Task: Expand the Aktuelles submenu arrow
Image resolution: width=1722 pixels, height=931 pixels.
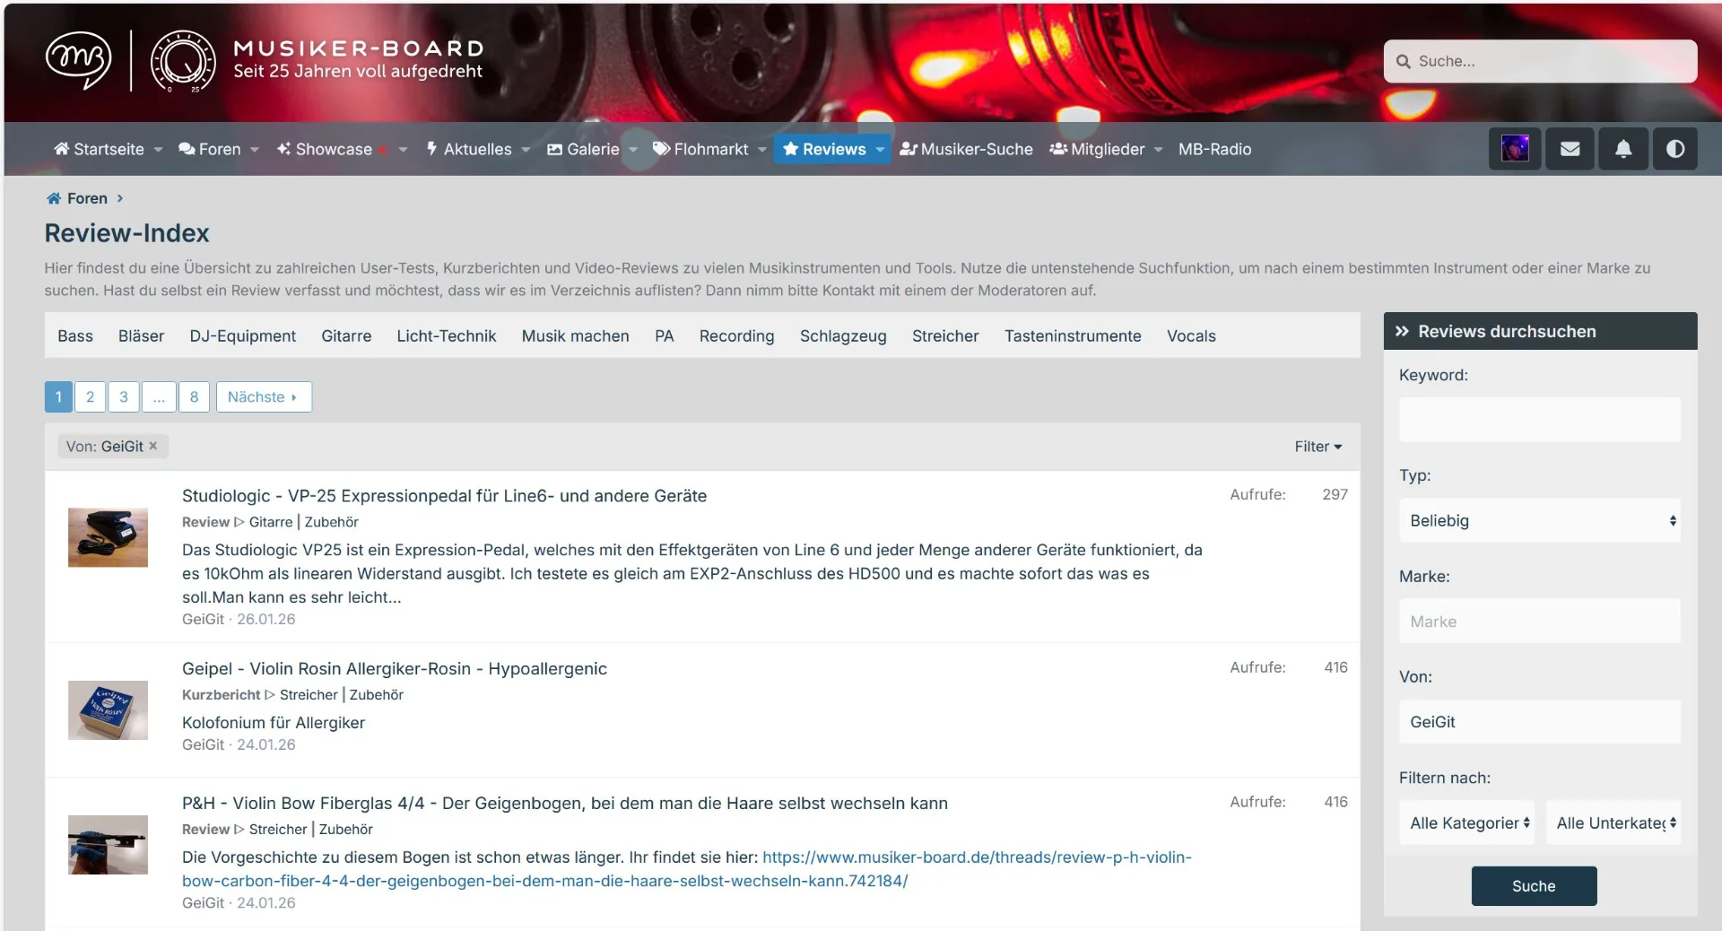Action: click(x=526, y=150)
